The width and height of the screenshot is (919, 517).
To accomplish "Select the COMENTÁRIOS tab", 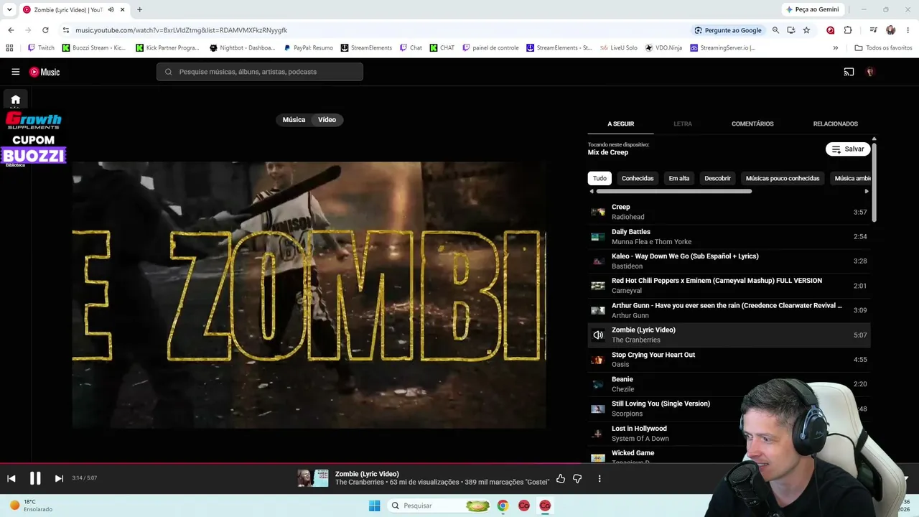I will 752,124.
